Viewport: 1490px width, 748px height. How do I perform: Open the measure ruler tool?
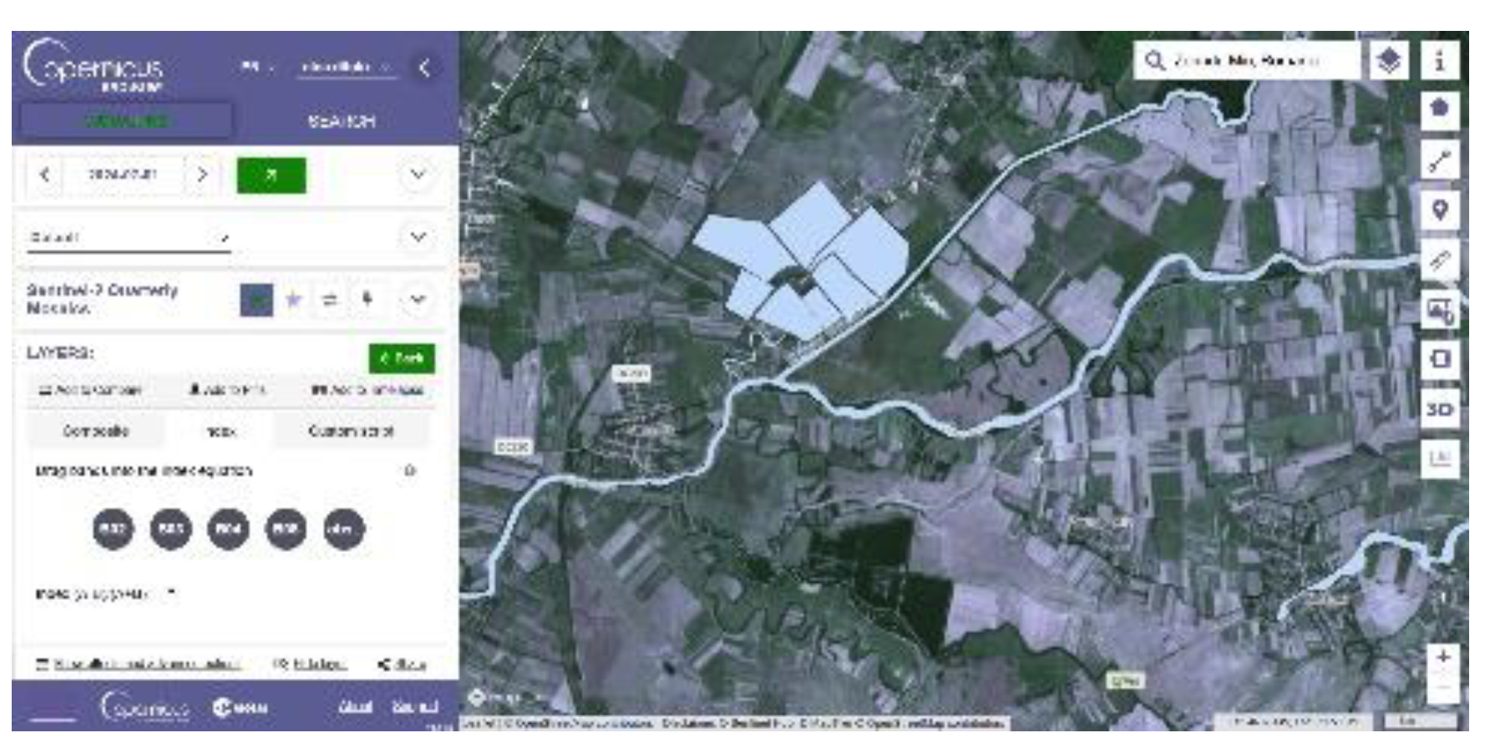(x=1439, y=260)
